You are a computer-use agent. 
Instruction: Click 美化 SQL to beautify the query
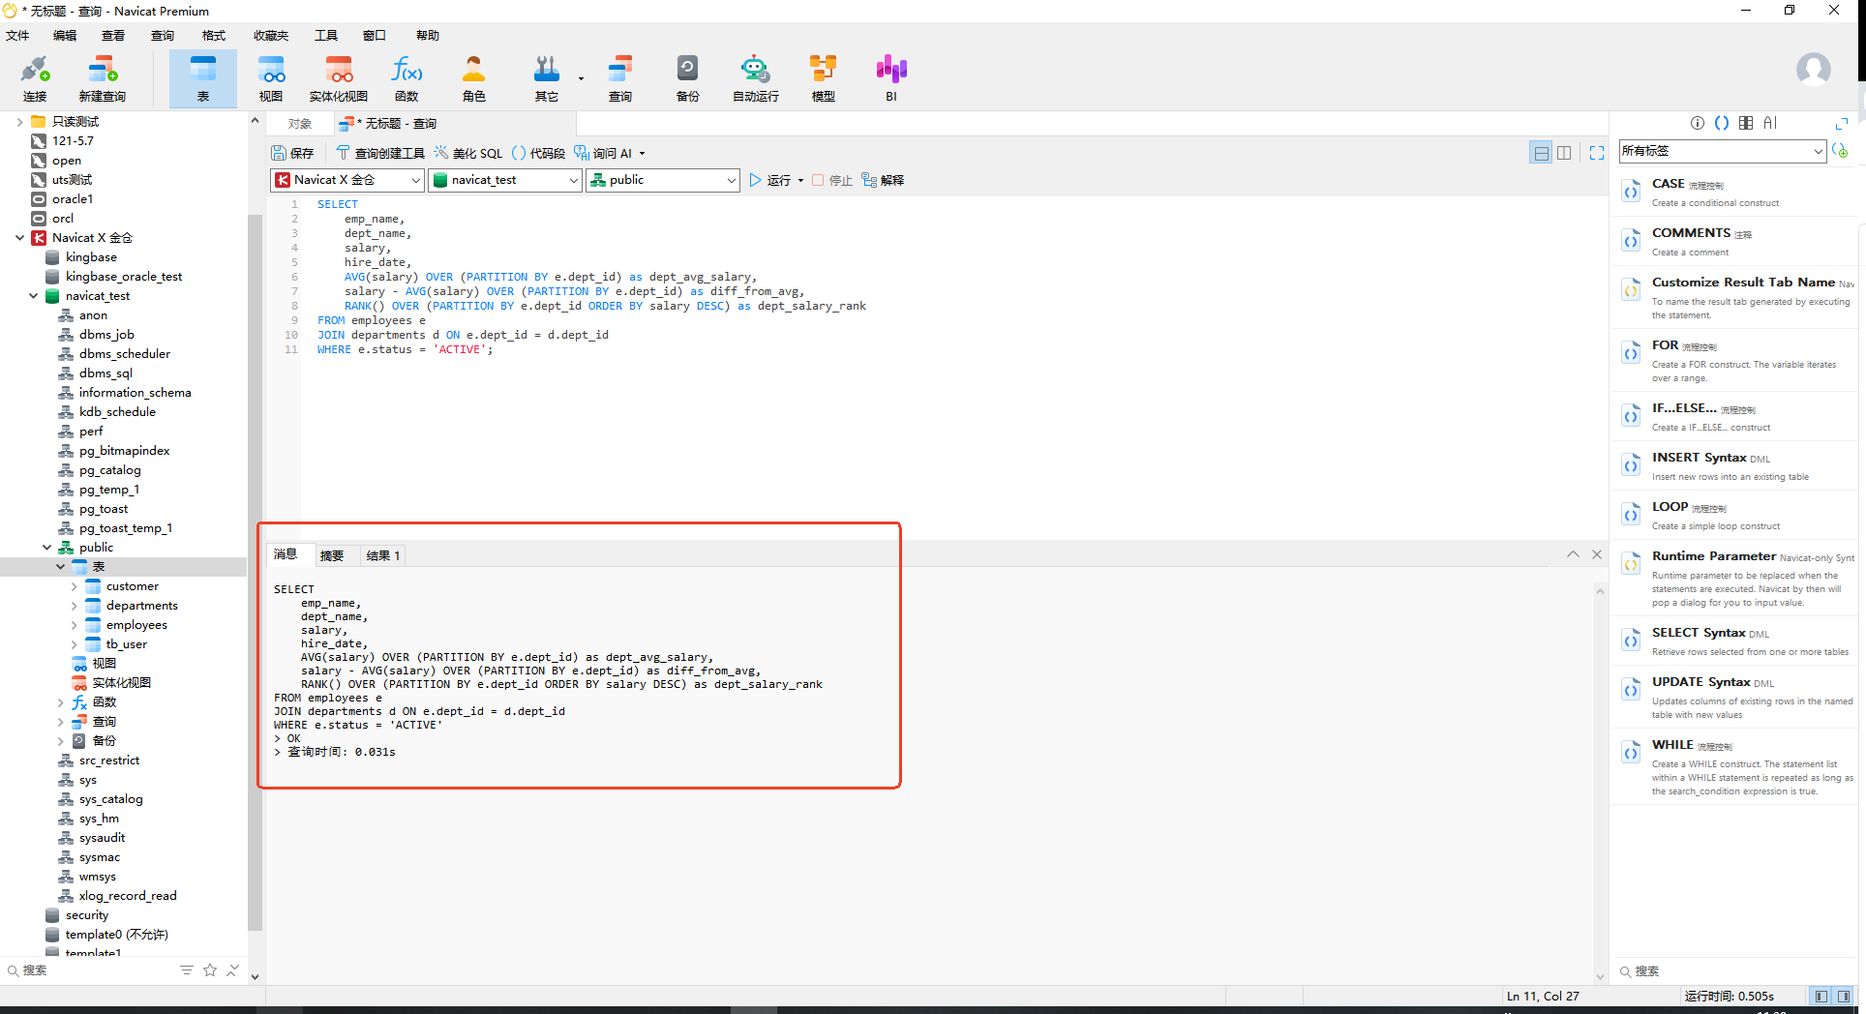pos(468,153)
